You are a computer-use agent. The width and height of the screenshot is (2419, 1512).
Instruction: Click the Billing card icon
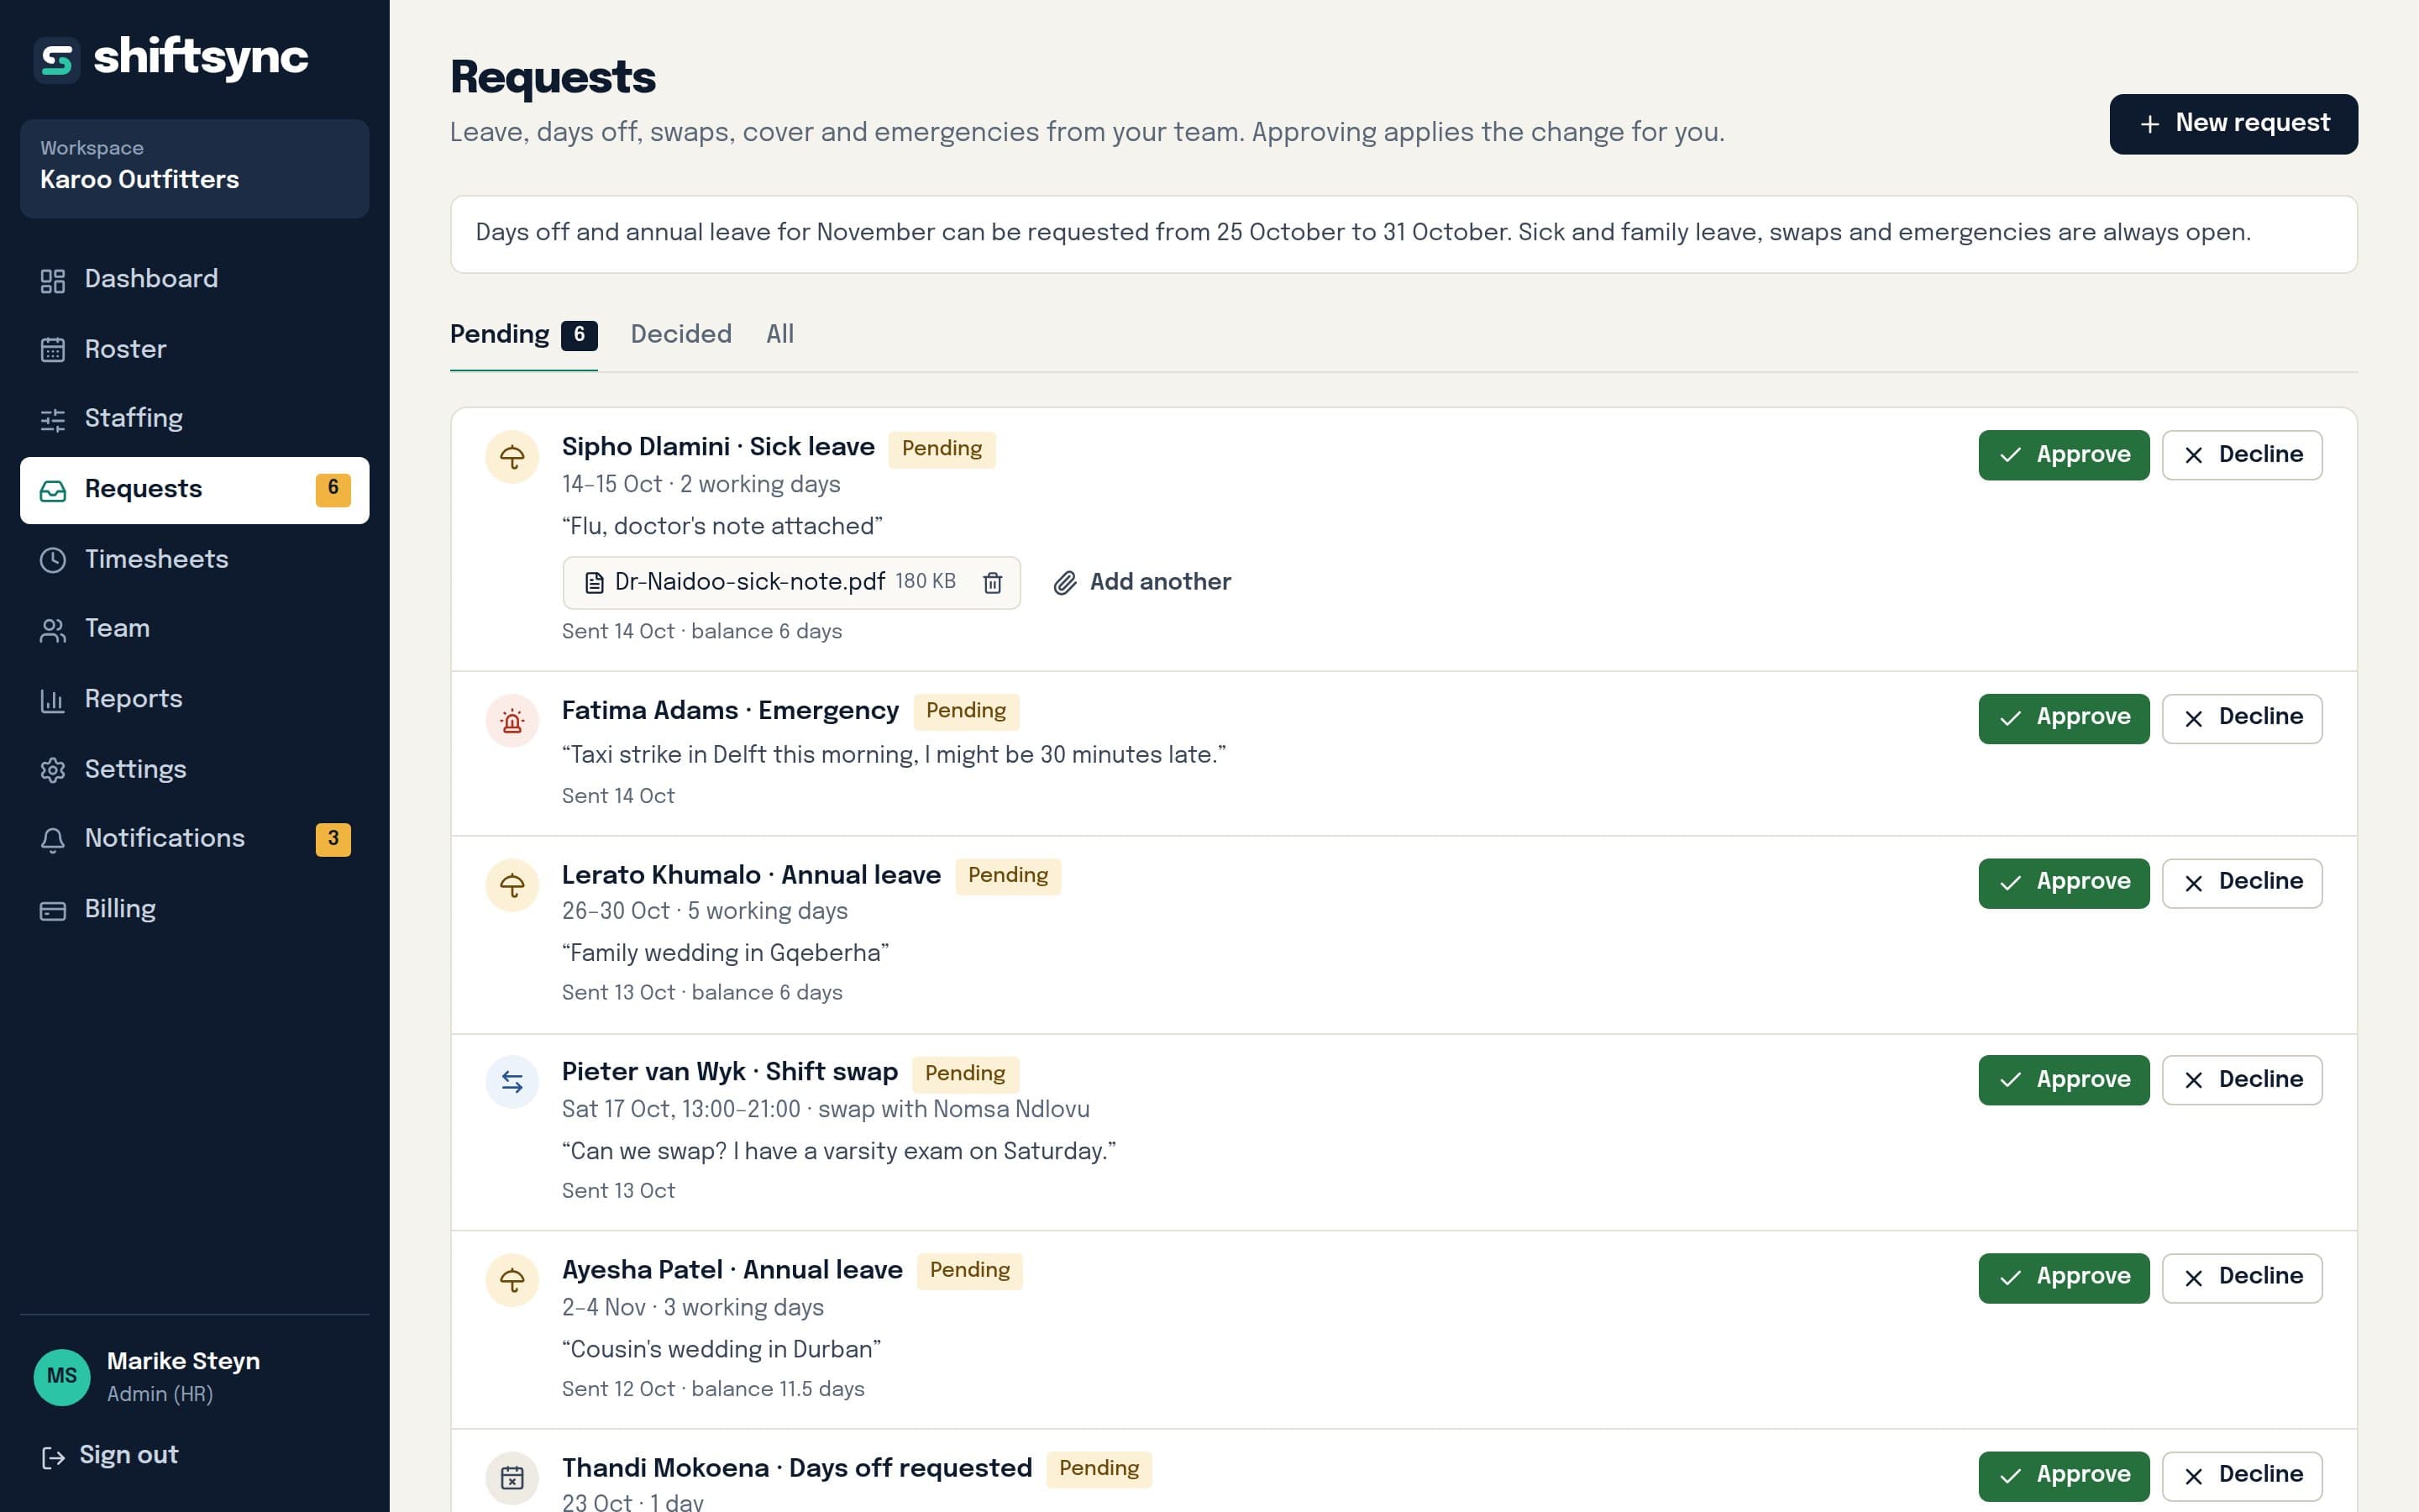pyautogui.click(x=53, y=910)
